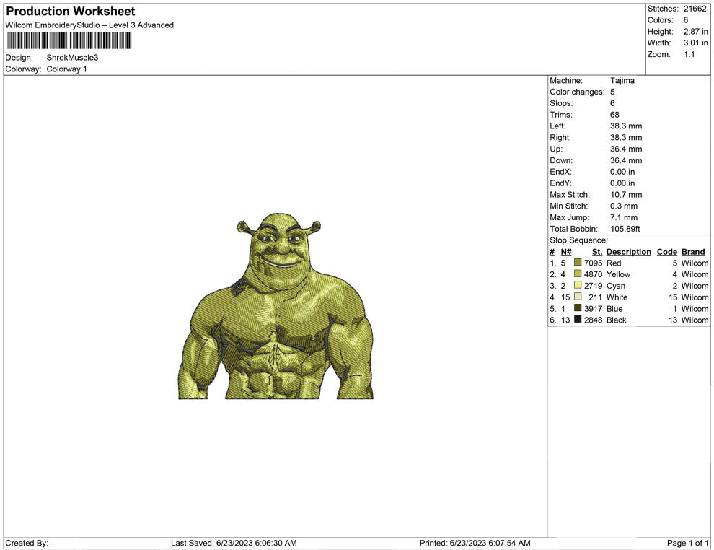Click the Blue thread color swatch
The width and height of the screenshot is (714, 550).
578,307
